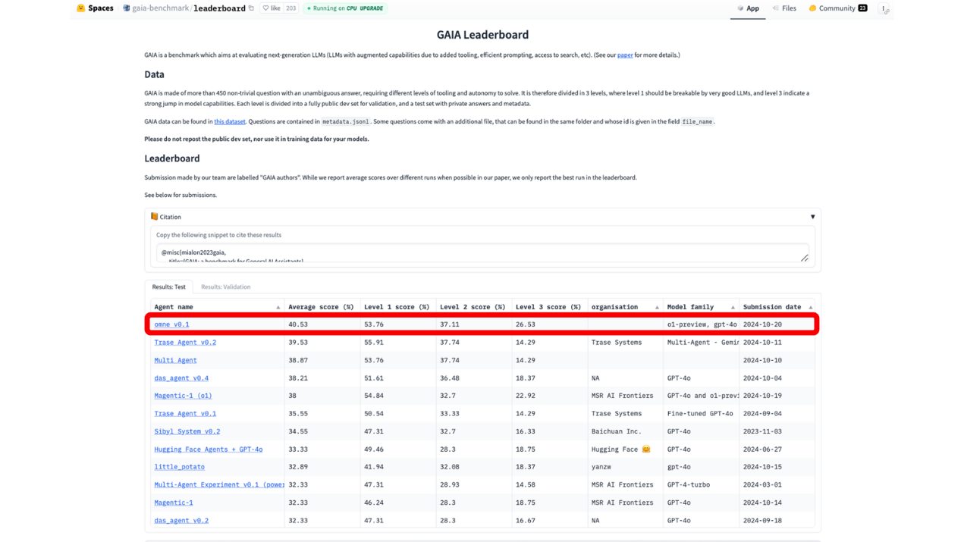Select the Results: Test tab
This screenshot has width=964, height=542.
click(168, 287)
